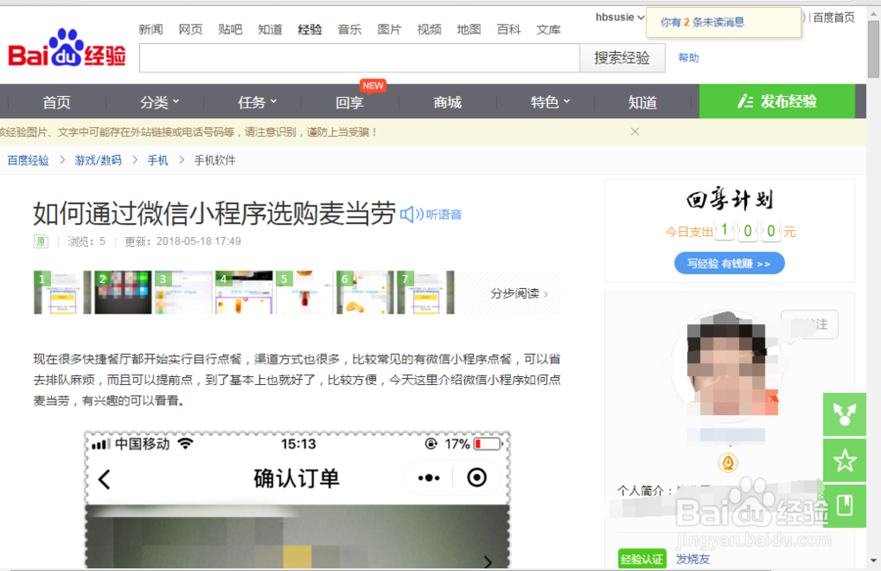The image size is (881, 571).
Task: Select the star favorite icon on sidebar
Action: click(x=844, y=460)
